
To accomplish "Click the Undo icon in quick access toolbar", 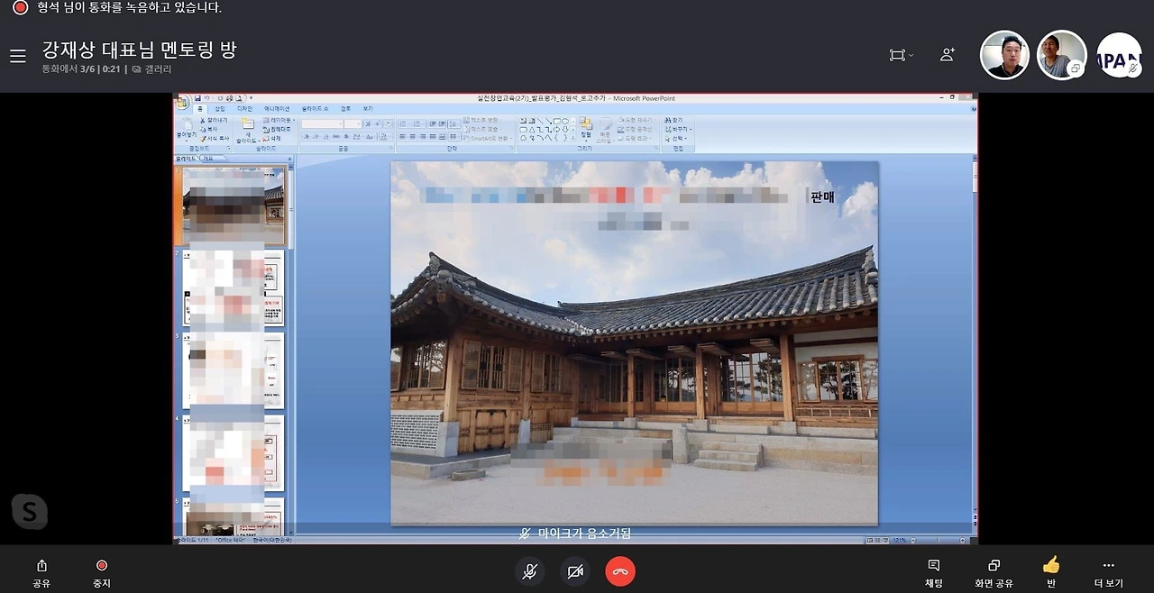I will (206, 98).
